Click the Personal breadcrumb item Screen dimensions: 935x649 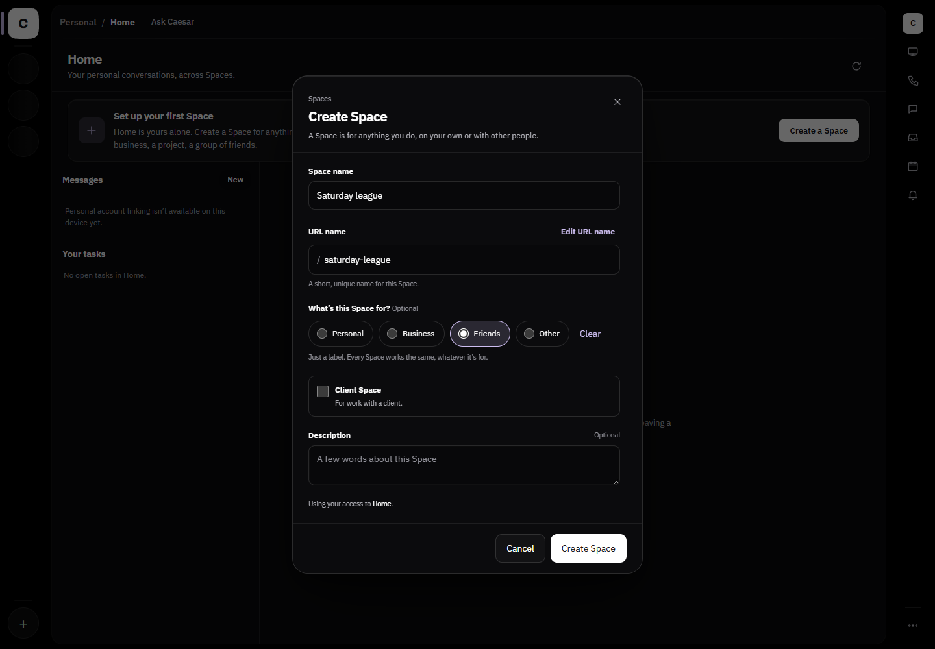[78, 22]
